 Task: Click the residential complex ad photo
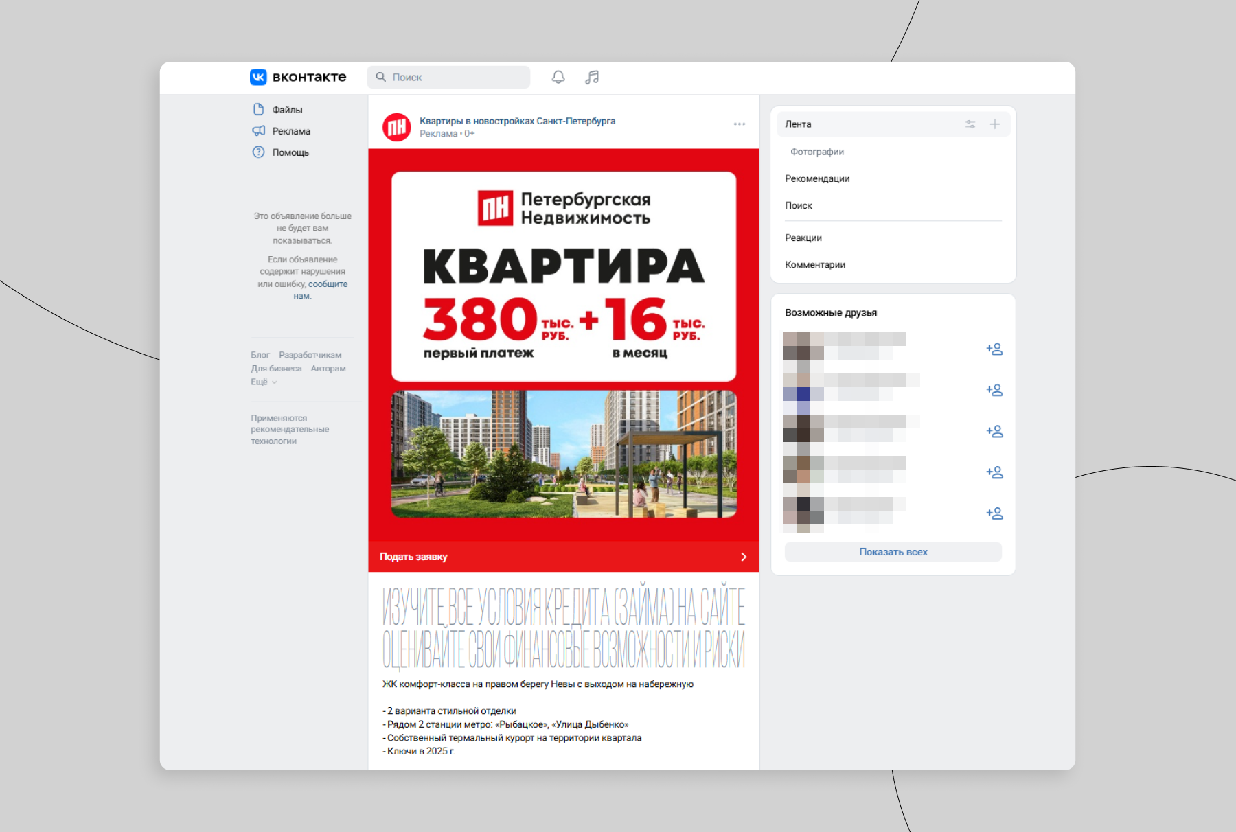(564, 454)
